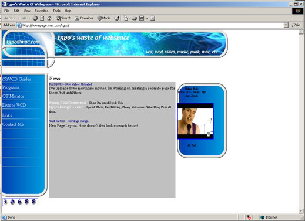Open the File menu

[6, 11]
